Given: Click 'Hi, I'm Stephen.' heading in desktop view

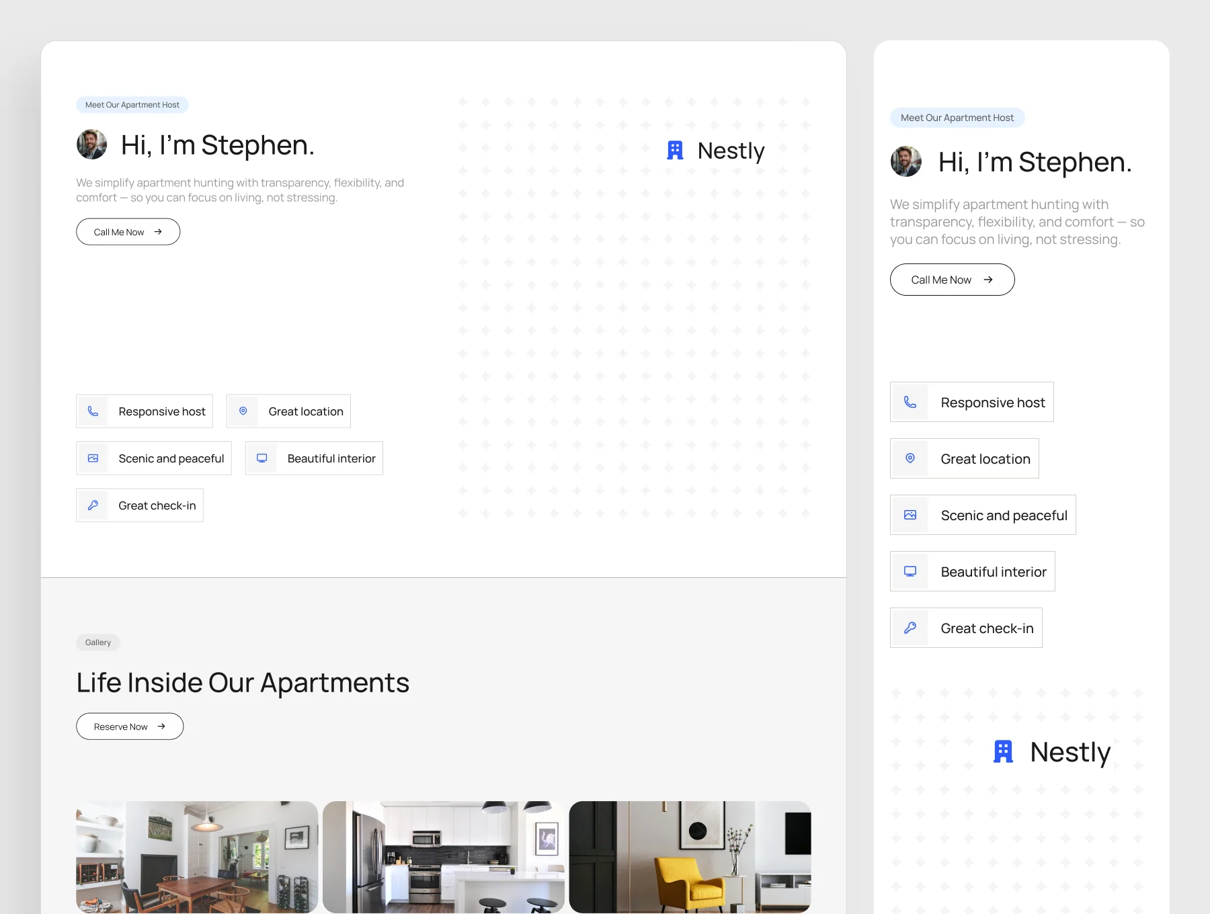Looking at the screenshot, I should click(218, 145).
